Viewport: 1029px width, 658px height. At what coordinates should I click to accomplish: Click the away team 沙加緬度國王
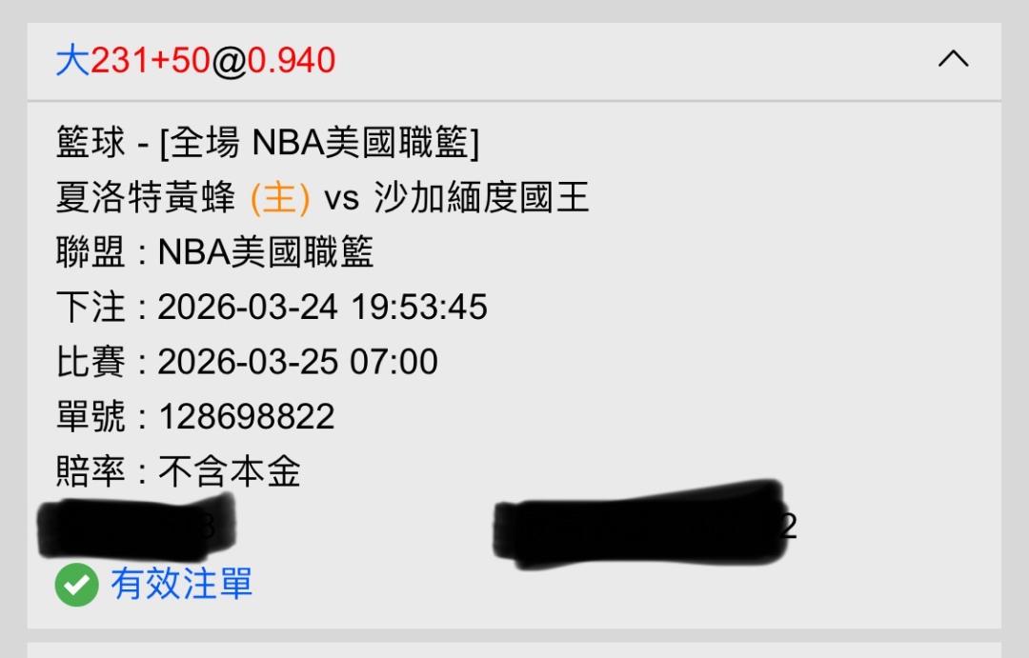[481, 197]
